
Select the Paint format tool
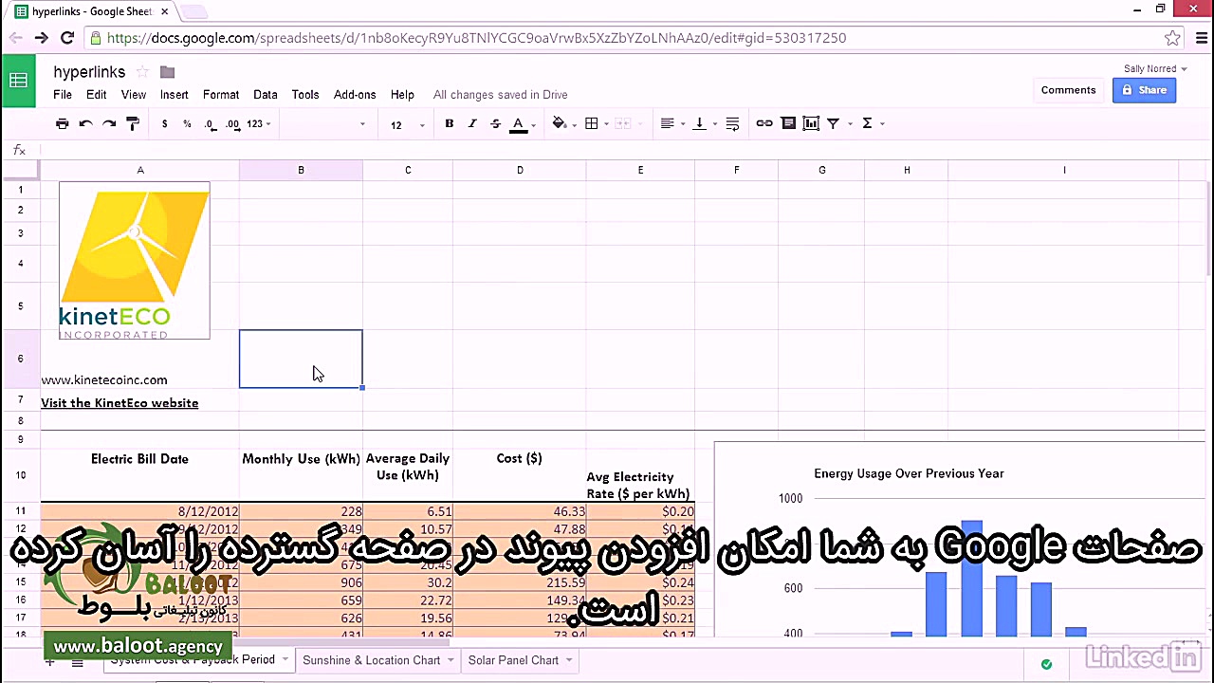[x=132, y=123]
